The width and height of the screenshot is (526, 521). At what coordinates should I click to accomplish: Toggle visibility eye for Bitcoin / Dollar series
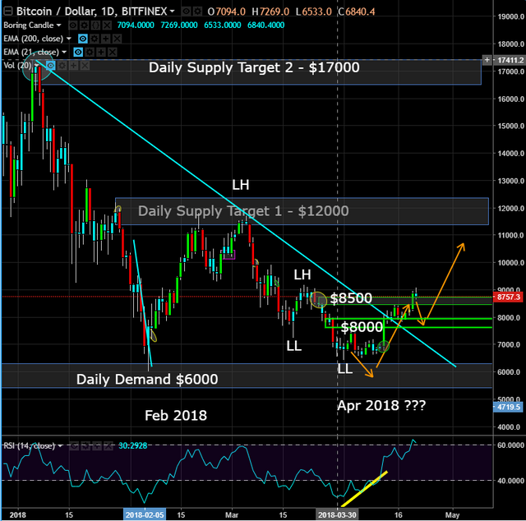click(187, 12)
